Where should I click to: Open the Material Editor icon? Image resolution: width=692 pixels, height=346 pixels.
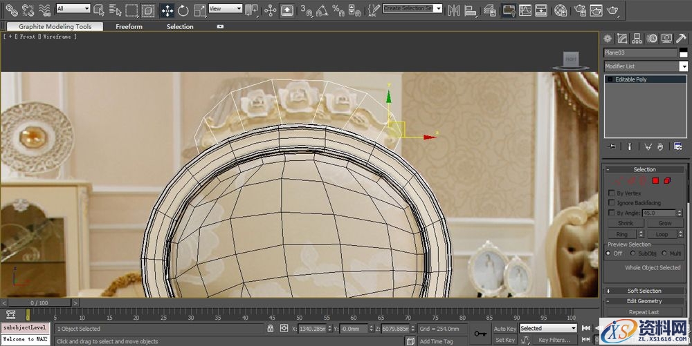pyautogui.click(x=561, y=10)
